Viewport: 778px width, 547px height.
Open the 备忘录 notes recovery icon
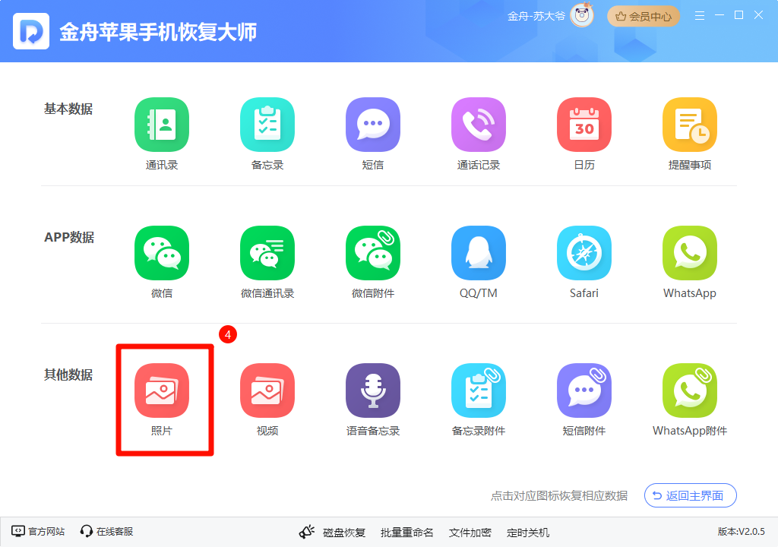(x=267, y=125)
